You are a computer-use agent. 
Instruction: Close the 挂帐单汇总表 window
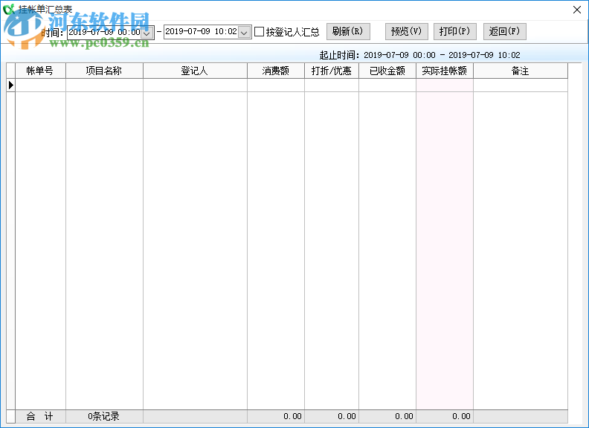(x=577, y=10)
